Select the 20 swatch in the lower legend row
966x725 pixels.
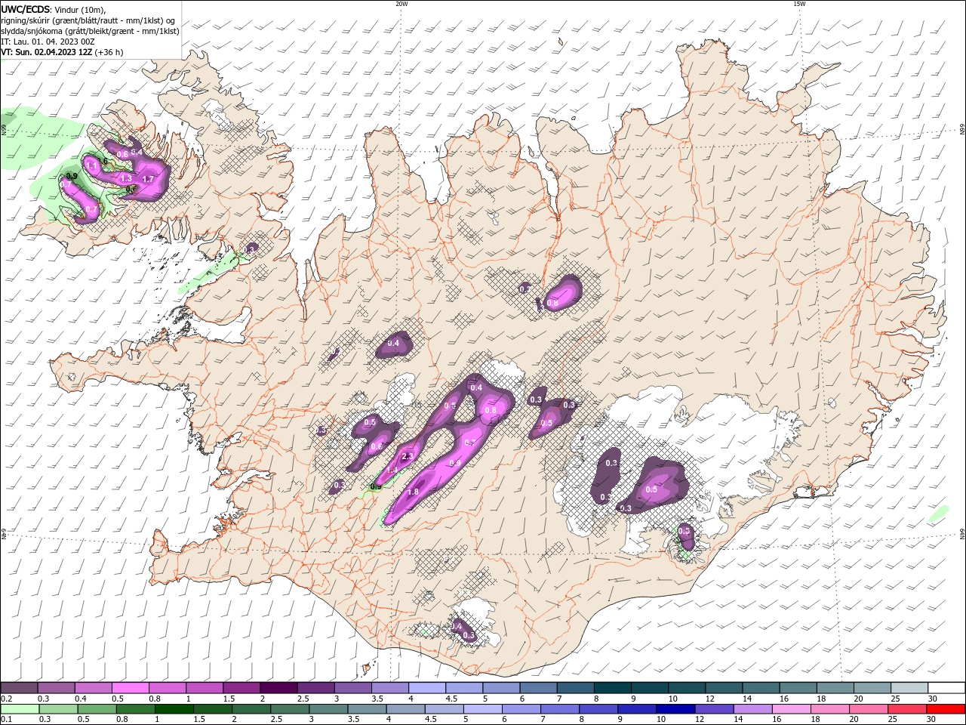tap(868, 709)
